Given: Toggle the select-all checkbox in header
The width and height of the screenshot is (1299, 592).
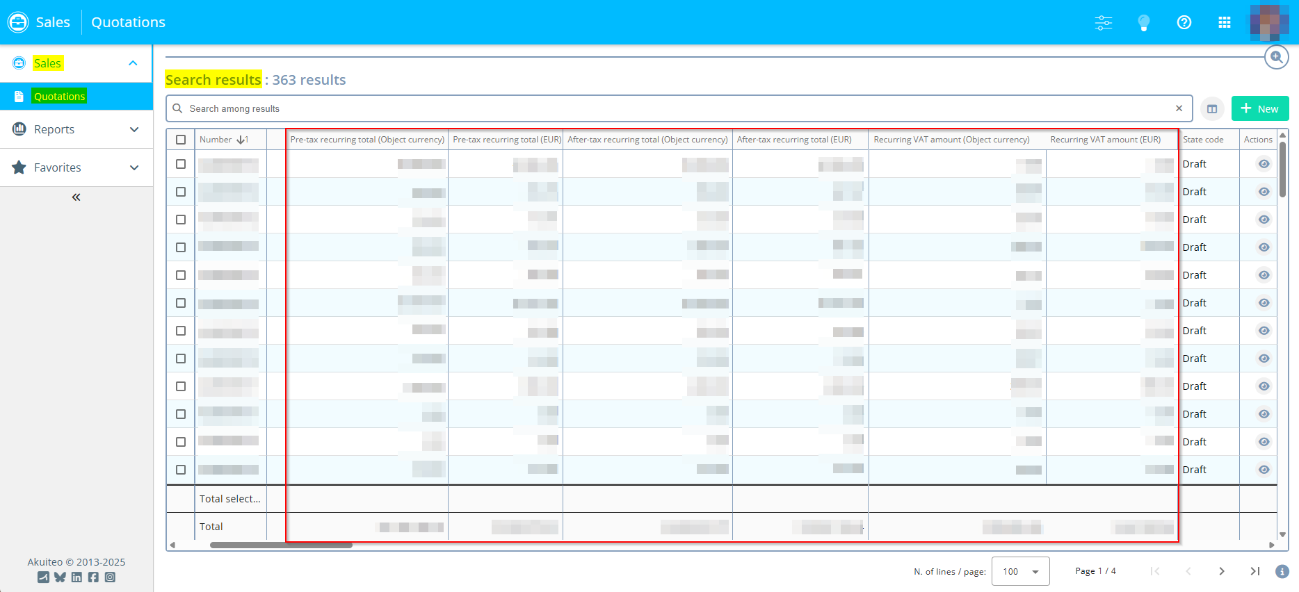Looking at the screenshot, I should click(x=181, y=140).
